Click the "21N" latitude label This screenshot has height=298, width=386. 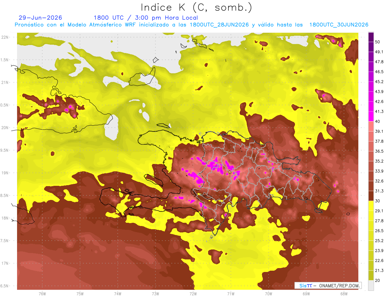coord(5,82)
